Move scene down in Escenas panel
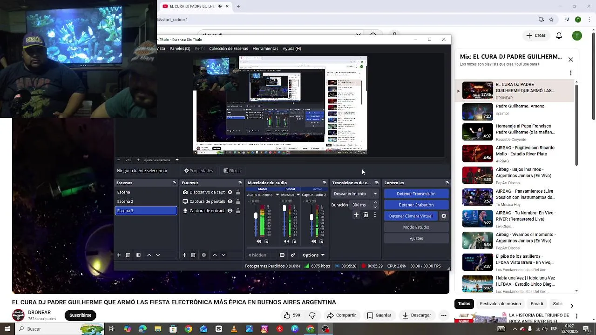The height and width of the screenshot is (335, 596). tap(158, 255)
